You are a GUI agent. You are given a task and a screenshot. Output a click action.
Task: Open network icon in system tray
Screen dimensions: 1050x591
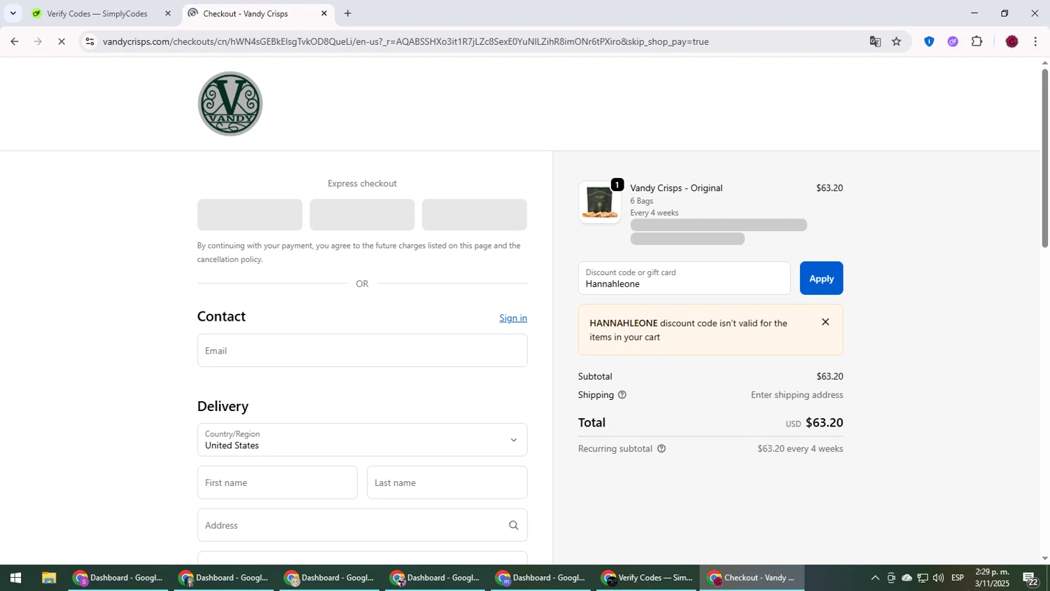(923, 578)
